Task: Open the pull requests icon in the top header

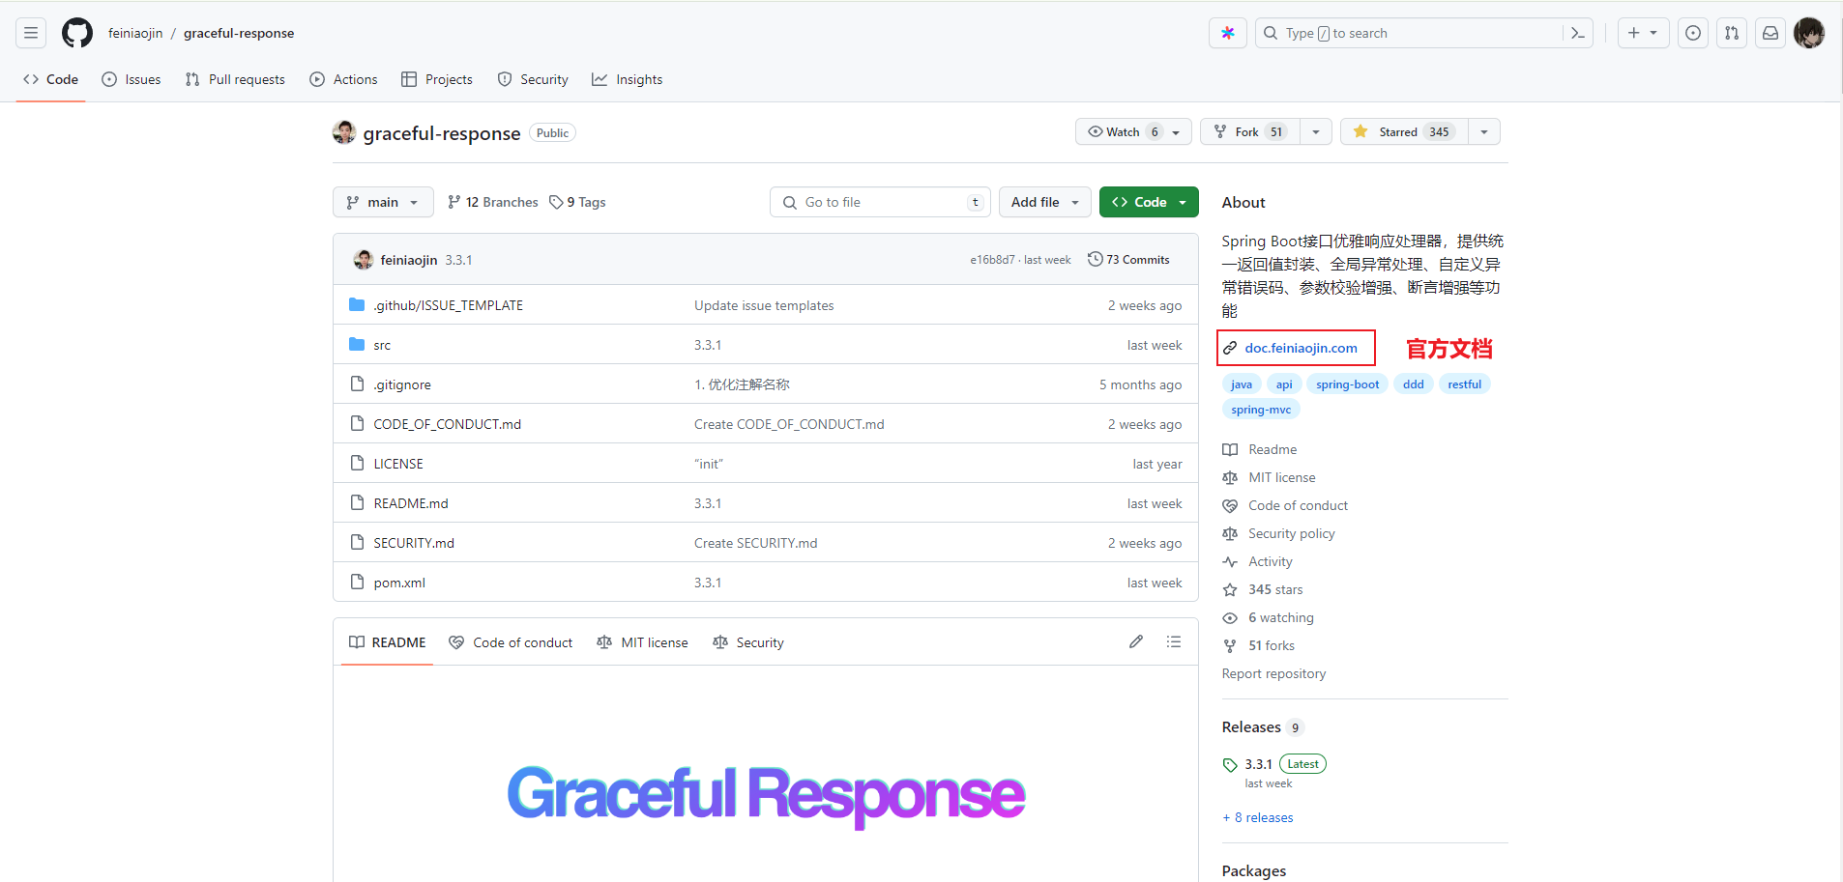Action: click(x=1732, y=33)
